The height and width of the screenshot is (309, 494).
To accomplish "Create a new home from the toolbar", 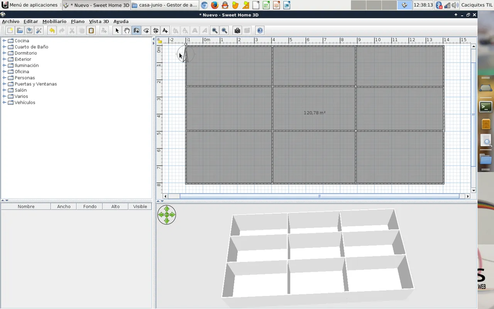I will 10,31.
